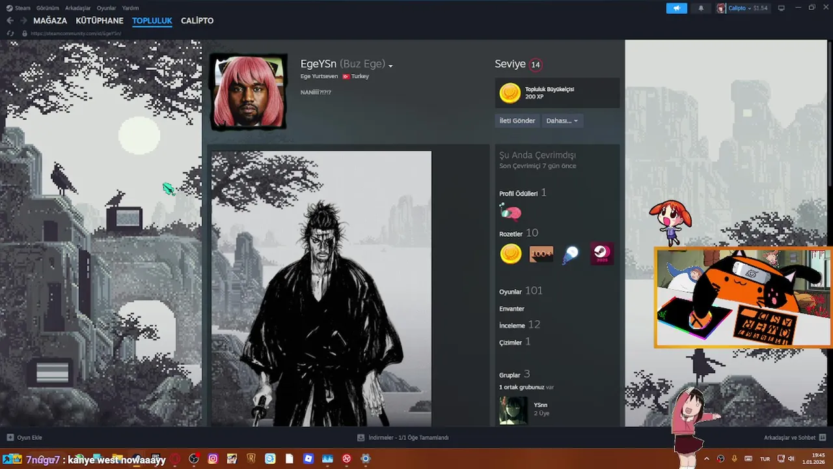Click the 100+ games badge

click(x=541, y=254)
